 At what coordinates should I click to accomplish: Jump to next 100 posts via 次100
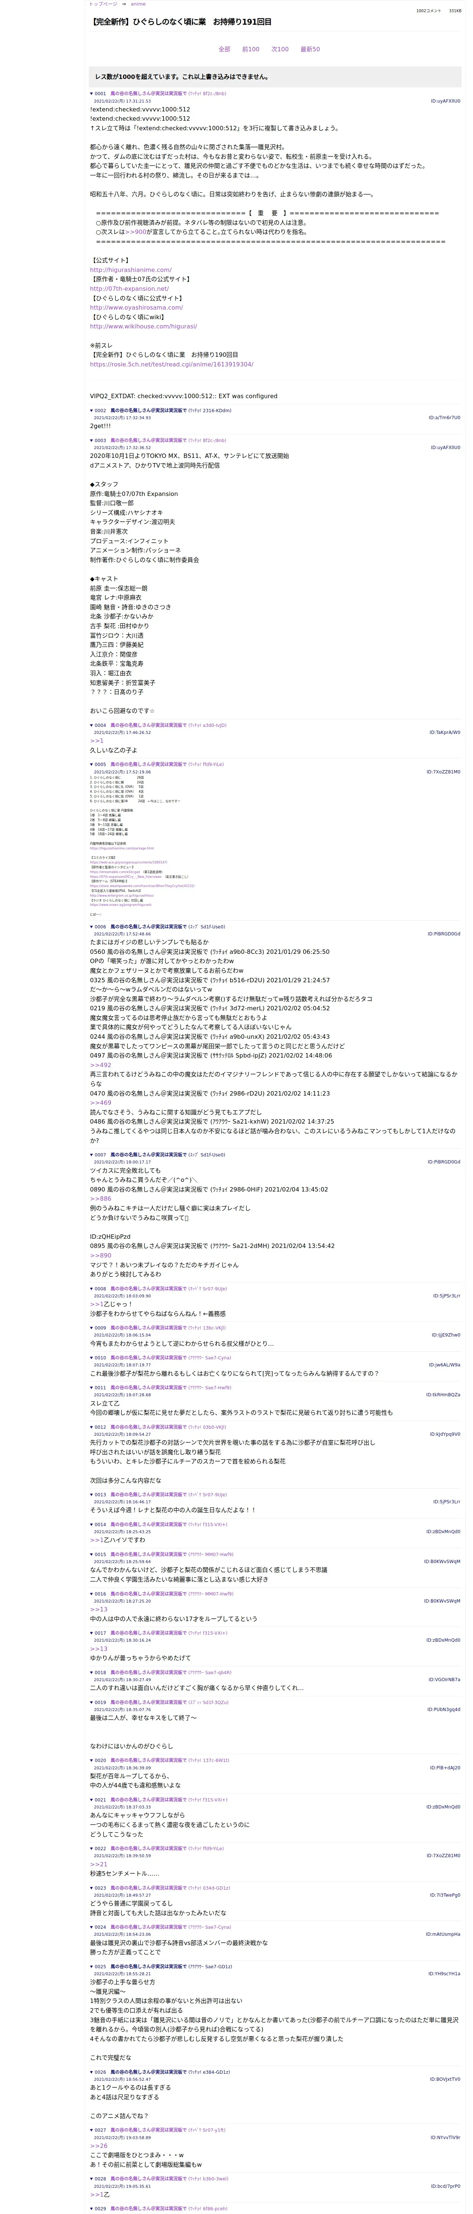click(280, 49)
